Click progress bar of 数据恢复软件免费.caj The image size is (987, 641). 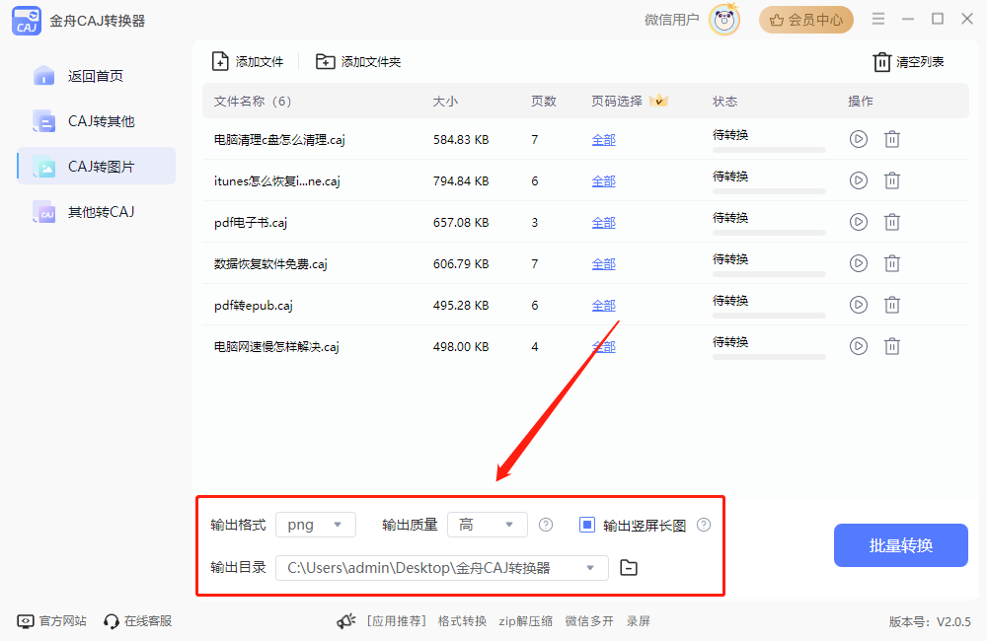tap(769, 274)
